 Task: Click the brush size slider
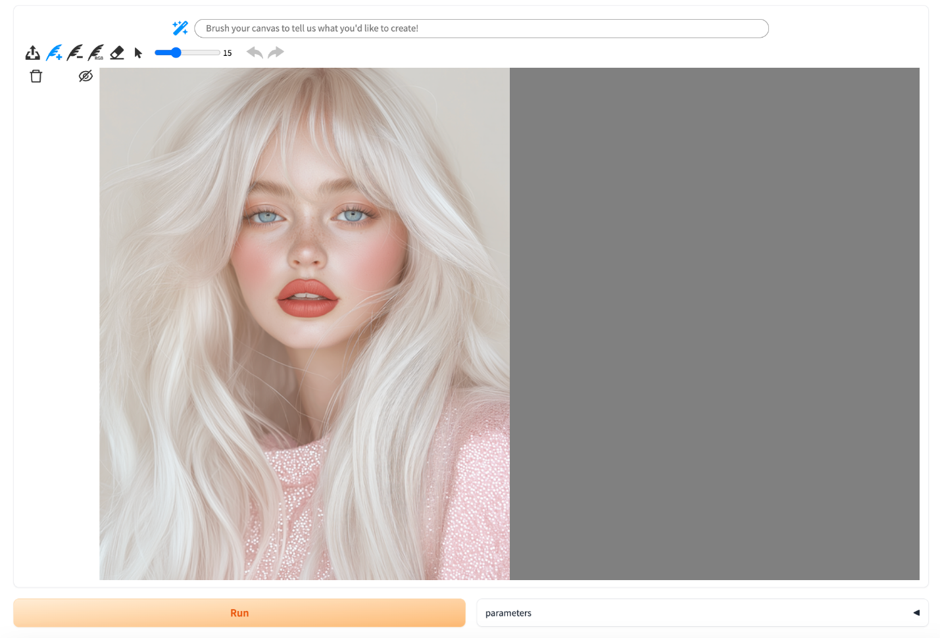click(x=187, y=53)
